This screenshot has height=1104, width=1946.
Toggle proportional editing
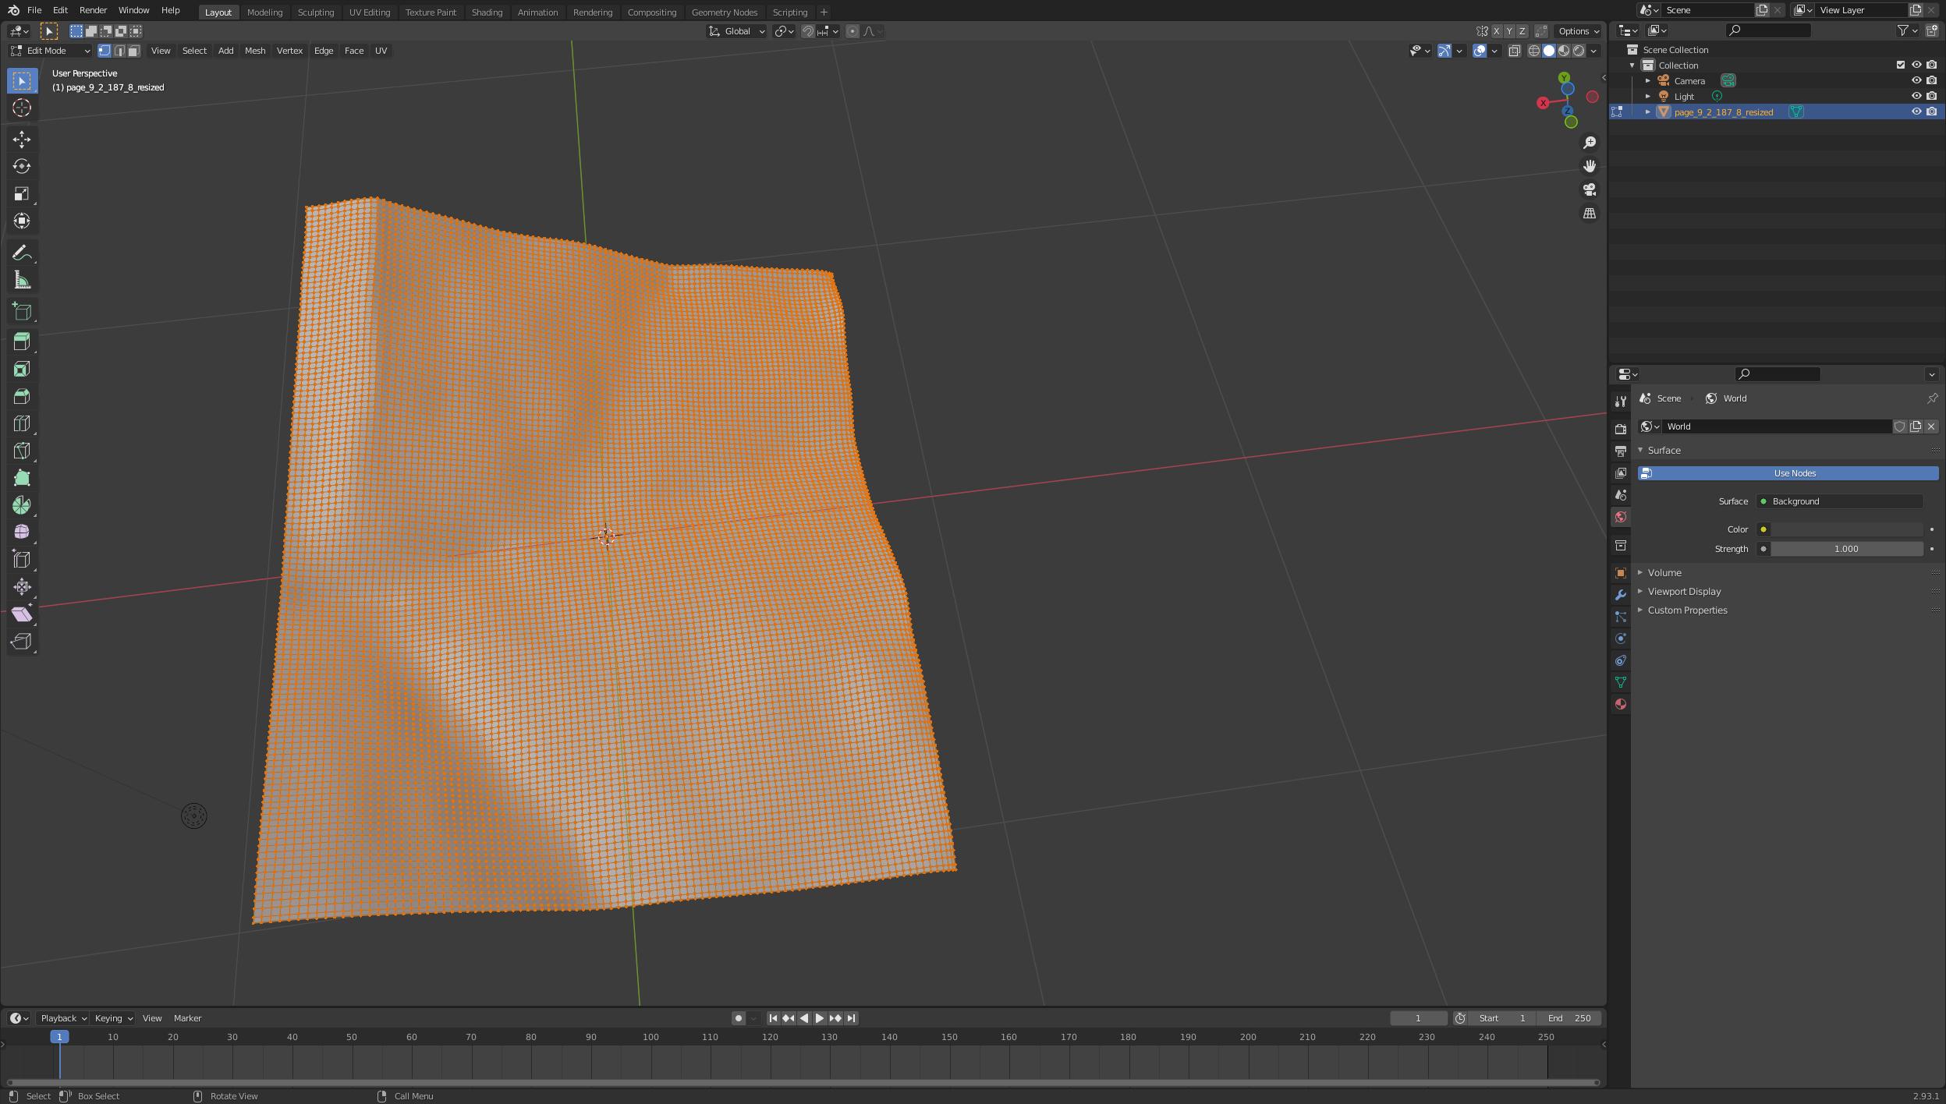click(852, 31)
